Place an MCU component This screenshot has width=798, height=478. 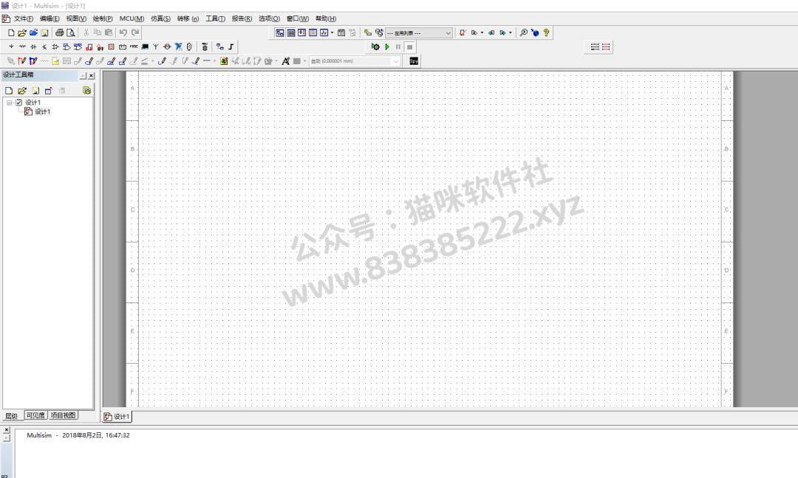click(205, 46)
